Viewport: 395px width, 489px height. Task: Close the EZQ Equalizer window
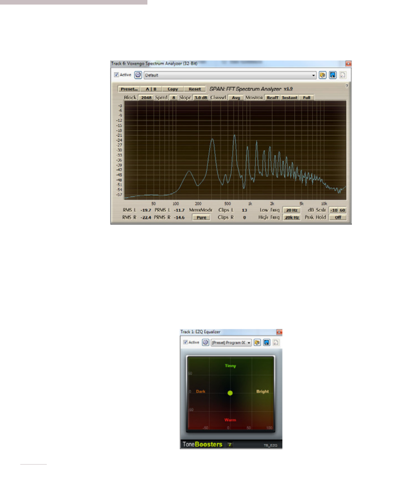pos(279,332)
